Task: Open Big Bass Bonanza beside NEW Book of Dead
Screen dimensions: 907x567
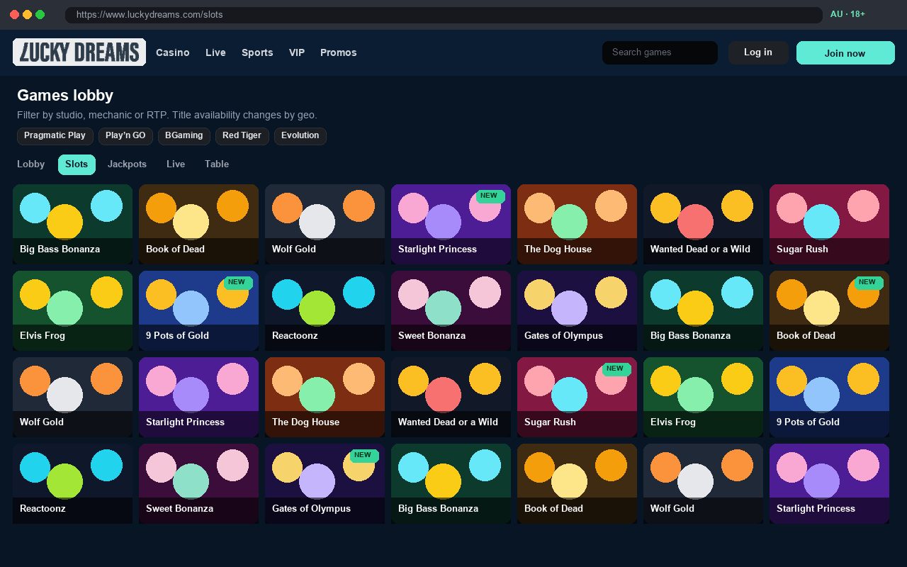Action: point(703,310)
